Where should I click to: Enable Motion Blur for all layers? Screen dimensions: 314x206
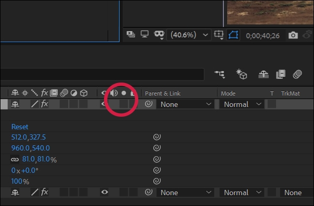[297, 74]
